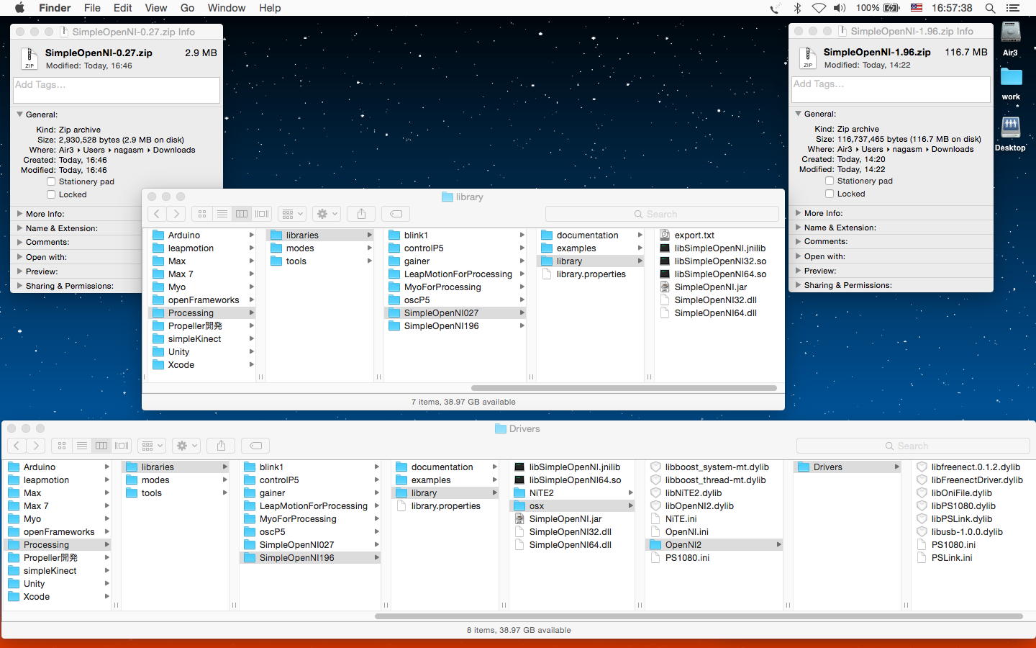Open the action gear menu in library window
The image size is (1036, 648).
click(327, 214)
